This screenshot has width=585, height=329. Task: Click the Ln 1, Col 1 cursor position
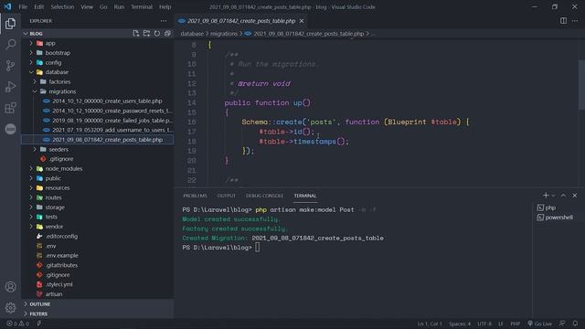[x=430, y=324]
